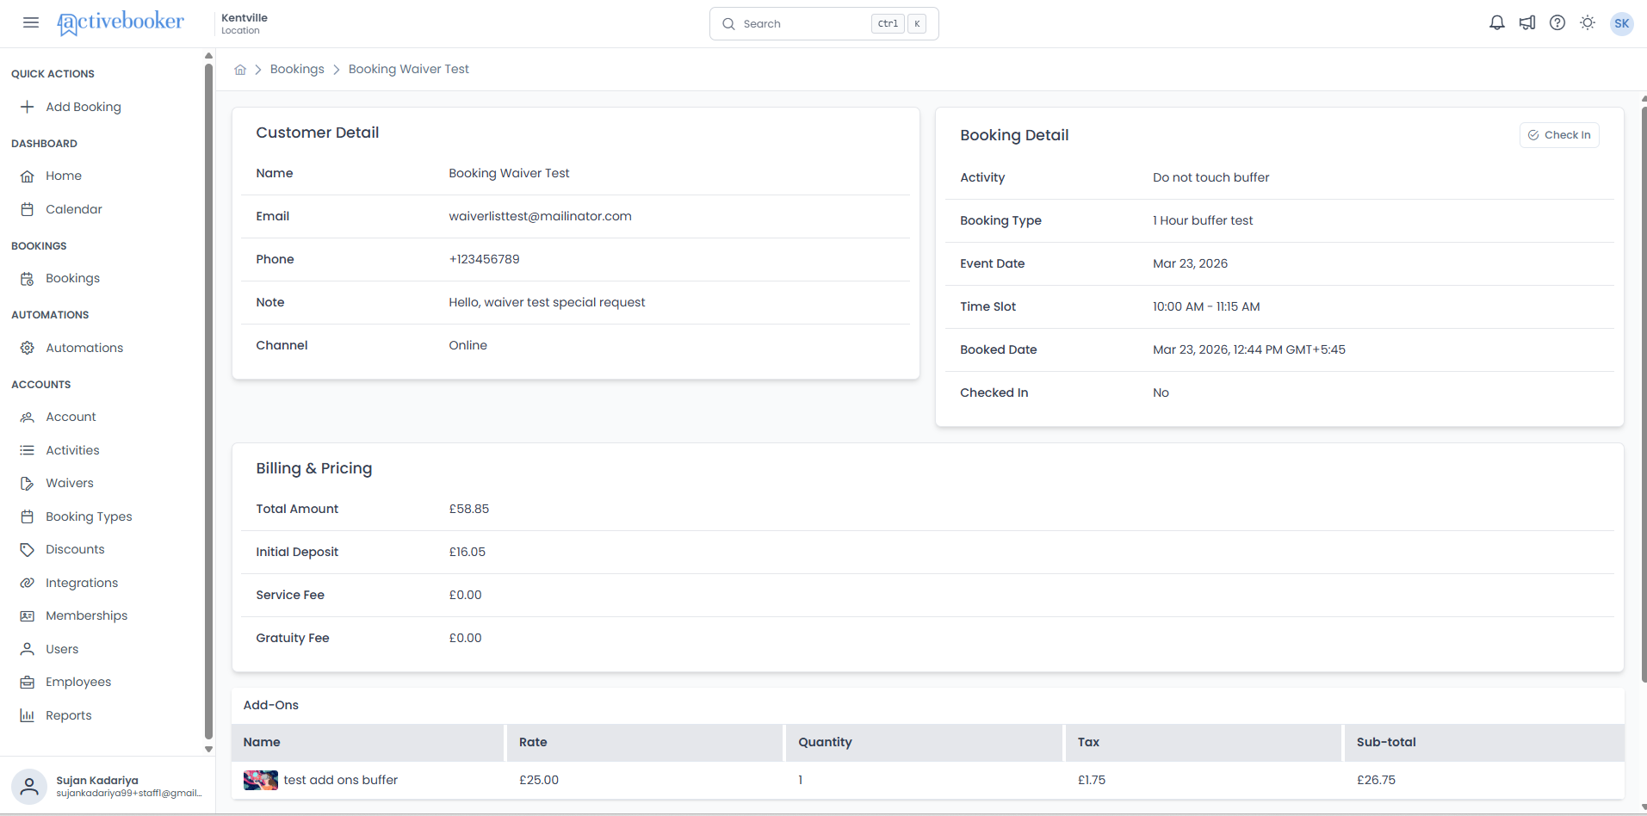Click the Integrations link icon

tap(28, 583)
